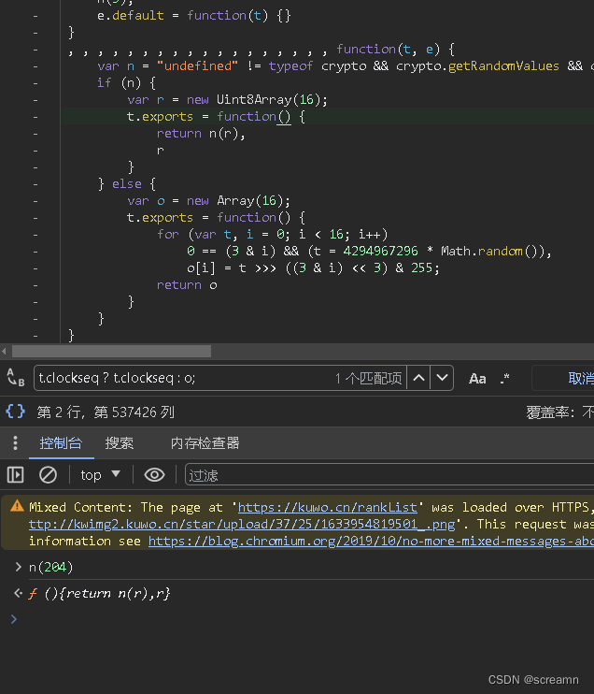The width and height of the screenshot is (594, 694).
Task: Click the n(204) console input entry
Action: [x=50, y=567]
